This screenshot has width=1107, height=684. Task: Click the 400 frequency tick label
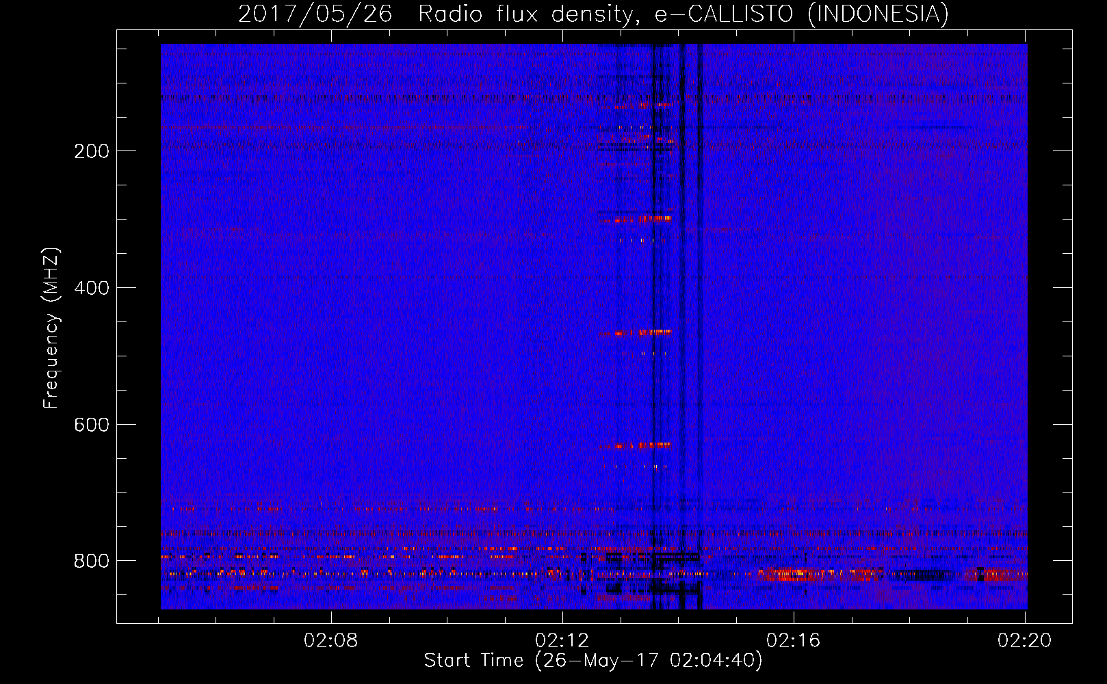click(x=92, y=288)
